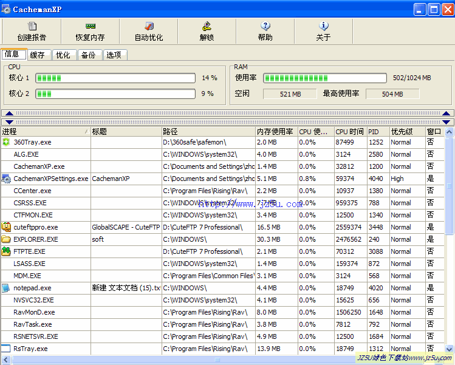This screenshot has height=365, width=455.
Task: Sort by 标题 column header
Action: [x=126, y=132]
